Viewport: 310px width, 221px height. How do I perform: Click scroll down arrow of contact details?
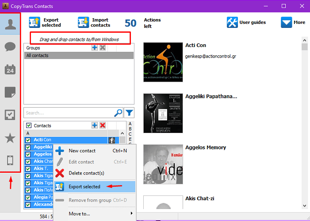(x=305, y=206)
